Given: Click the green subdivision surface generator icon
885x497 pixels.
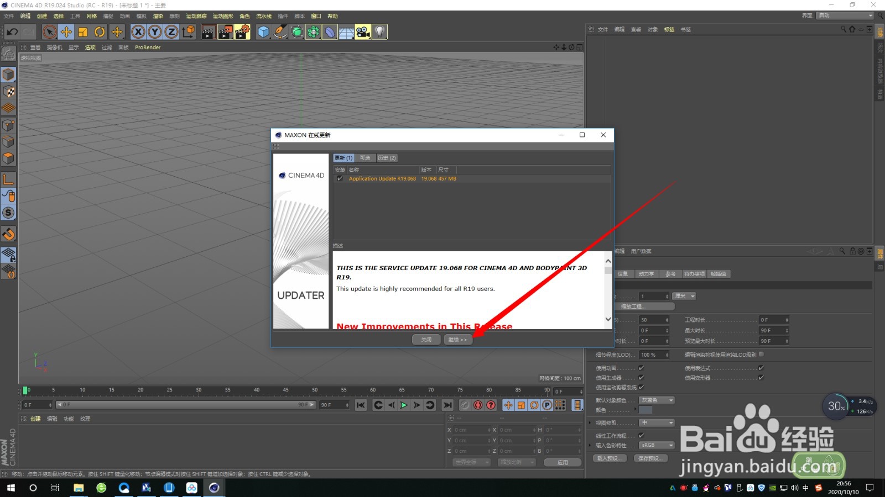Looking at the screenshot, I should click(297, 32).
